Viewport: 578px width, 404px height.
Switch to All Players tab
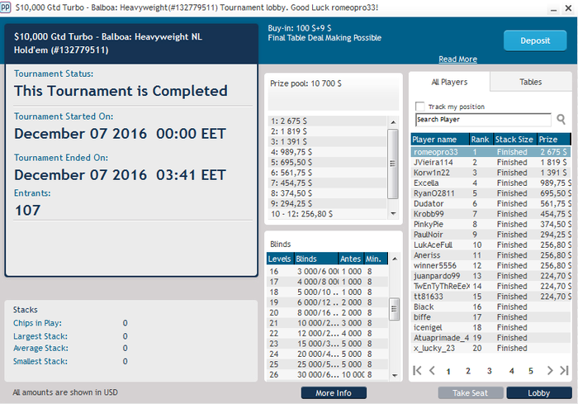coord(449,82)
